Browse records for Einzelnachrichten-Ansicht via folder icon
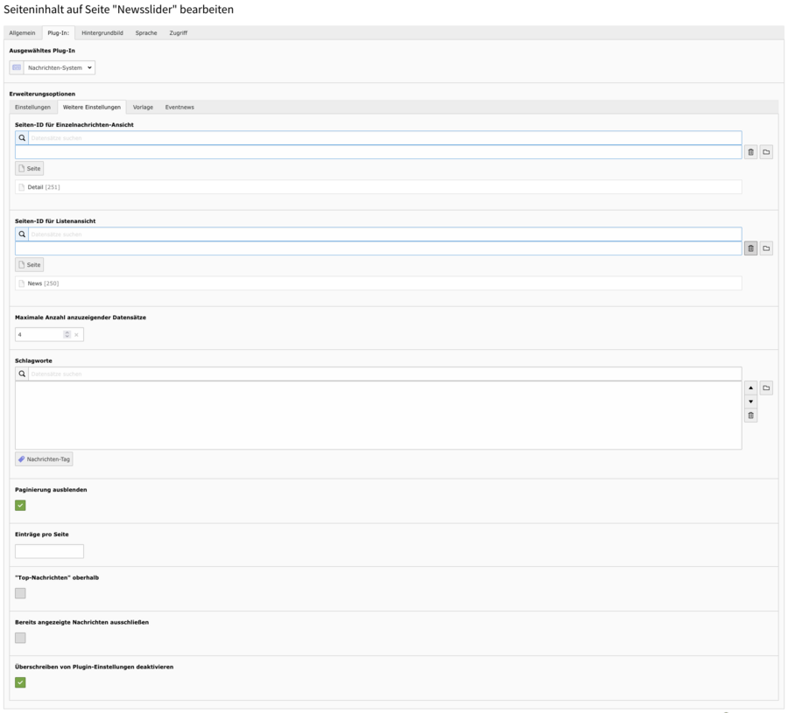Viewport: 788px width, 713px height. (766, 152)
